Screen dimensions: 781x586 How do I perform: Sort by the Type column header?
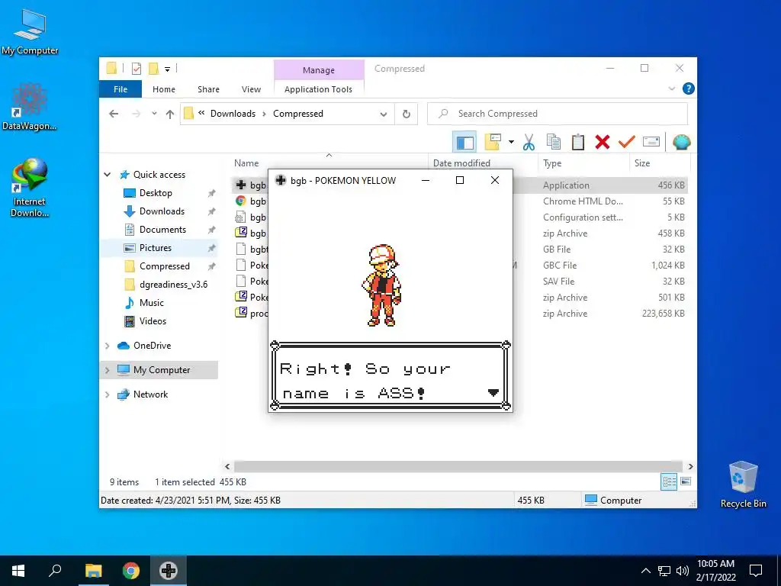(x=552, y=163)
